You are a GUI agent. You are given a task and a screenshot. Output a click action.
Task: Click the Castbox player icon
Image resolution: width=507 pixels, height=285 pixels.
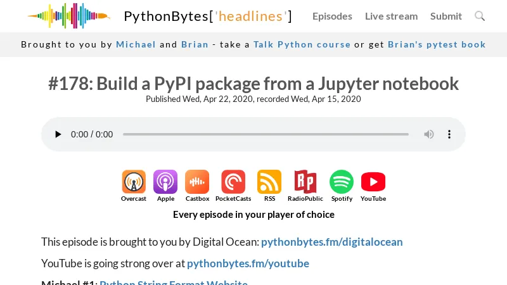coord(197,182)
